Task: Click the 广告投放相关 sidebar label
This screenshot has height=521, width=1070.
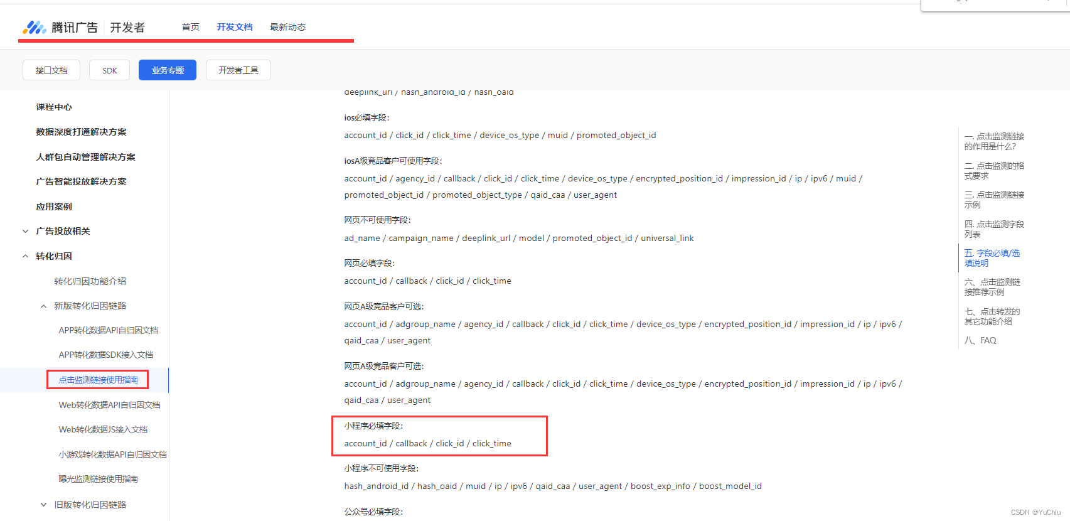Action: click(x=63, y=231)
